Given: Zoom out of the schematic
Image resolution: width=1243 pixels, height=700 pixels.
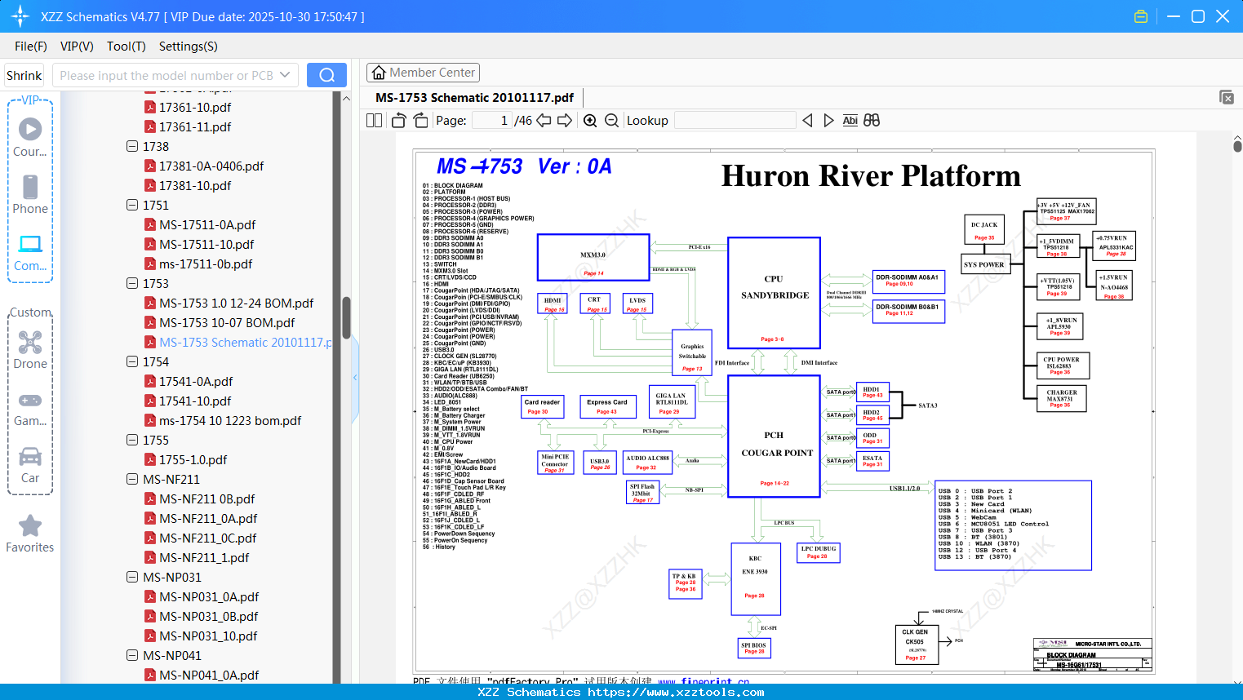Looking at the screenshot, I should pos(612,121).
